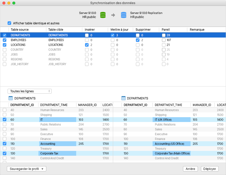
Task: Toggle the EMPLOYEES Supprimer checkbox
Action: click(138, 40)
